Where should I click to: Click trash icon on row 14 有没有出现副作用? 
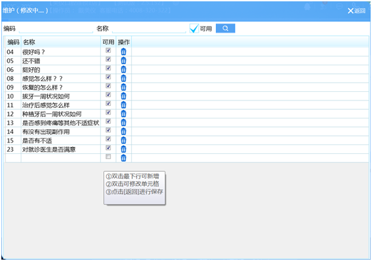point(123,131)
